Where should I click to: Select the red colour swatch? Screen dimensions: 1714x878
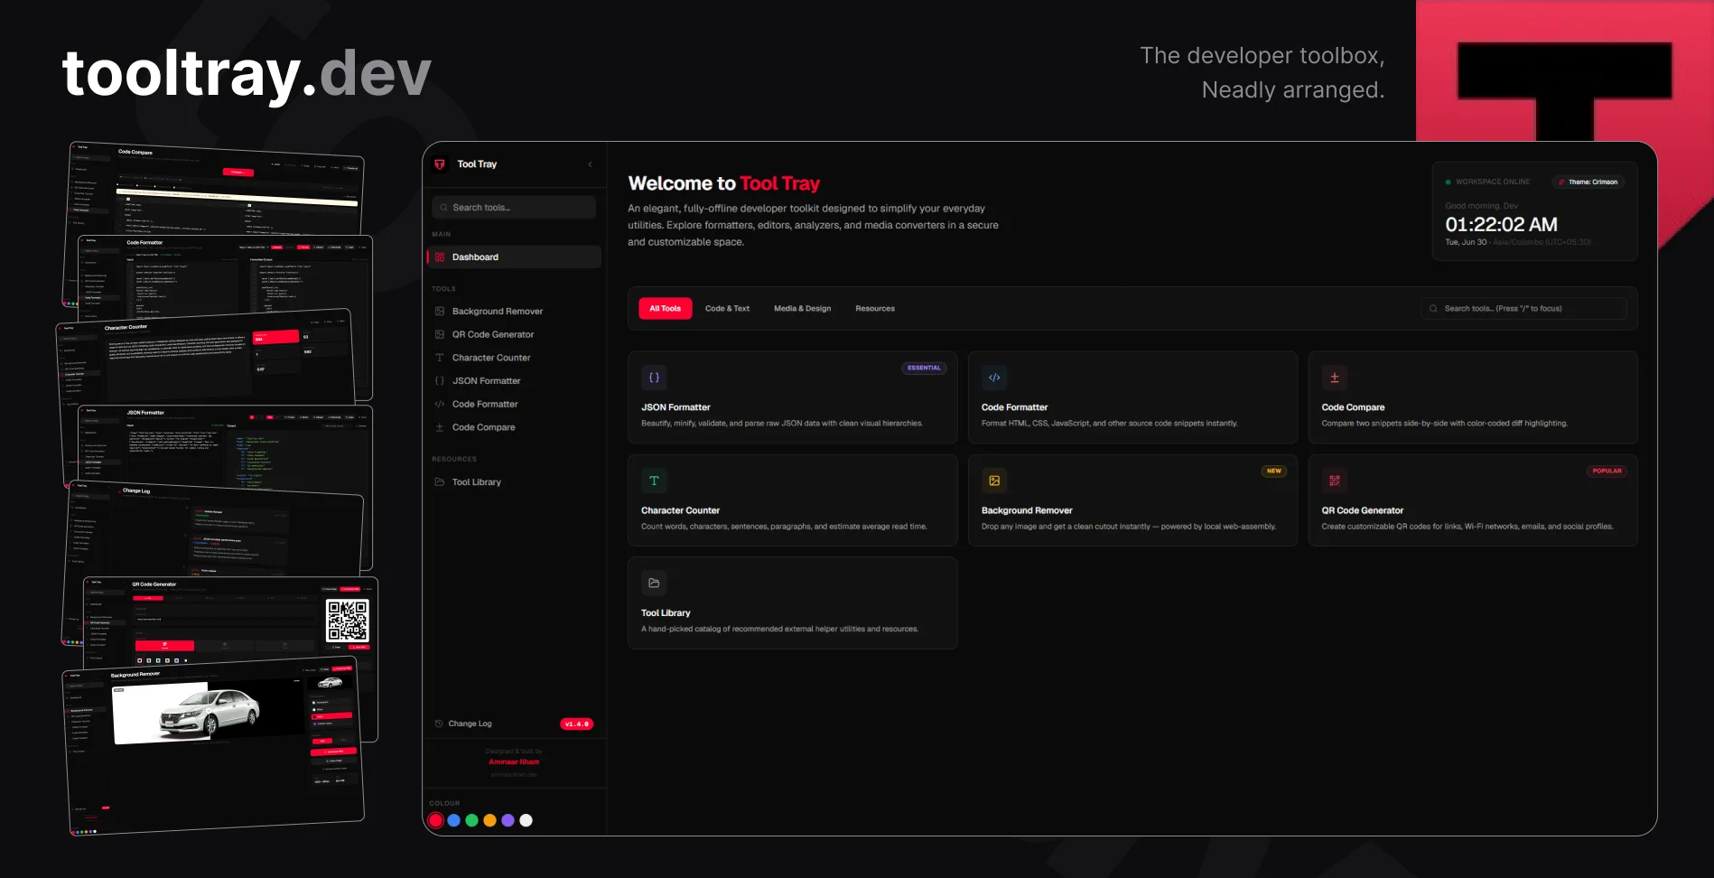436,820
